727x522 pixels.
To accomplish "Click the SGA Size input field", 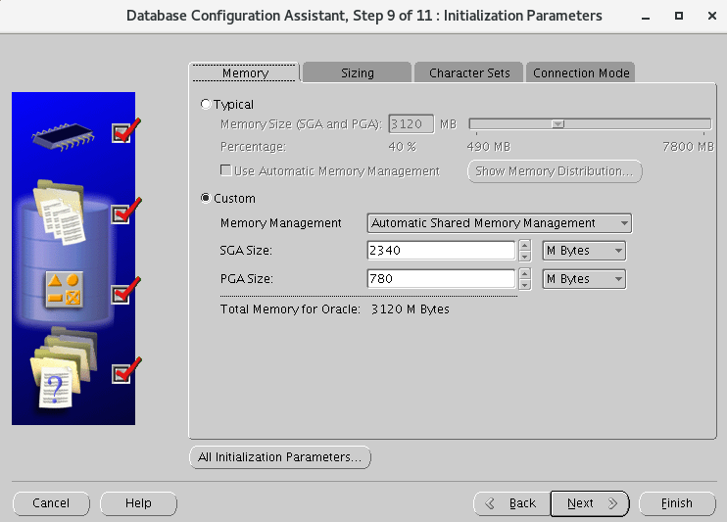I will (441, 251).
